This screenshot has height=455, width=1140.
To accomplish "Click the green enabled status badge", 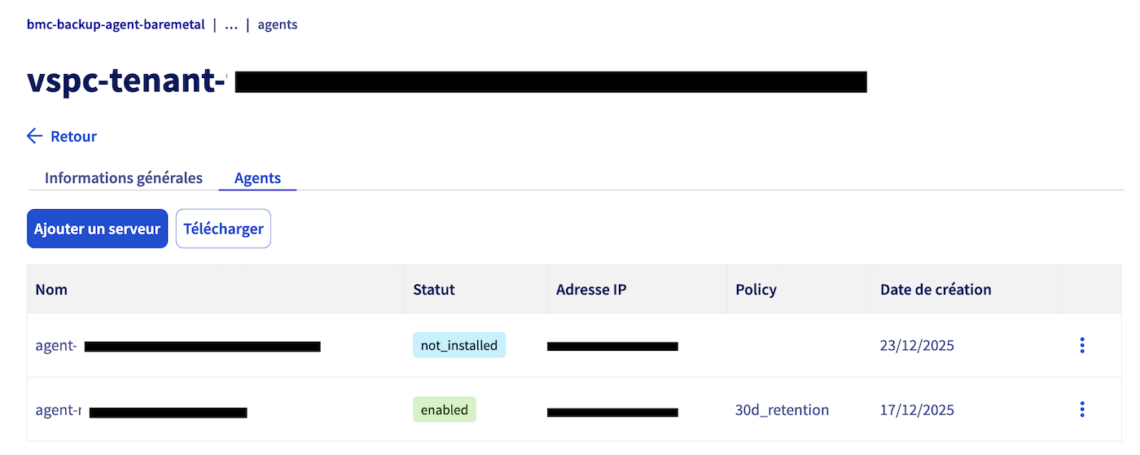I will coord(444,409).
